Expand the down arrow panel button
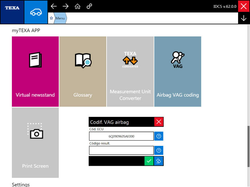This screenshot has width=250, height=187. tap(244, 18)
